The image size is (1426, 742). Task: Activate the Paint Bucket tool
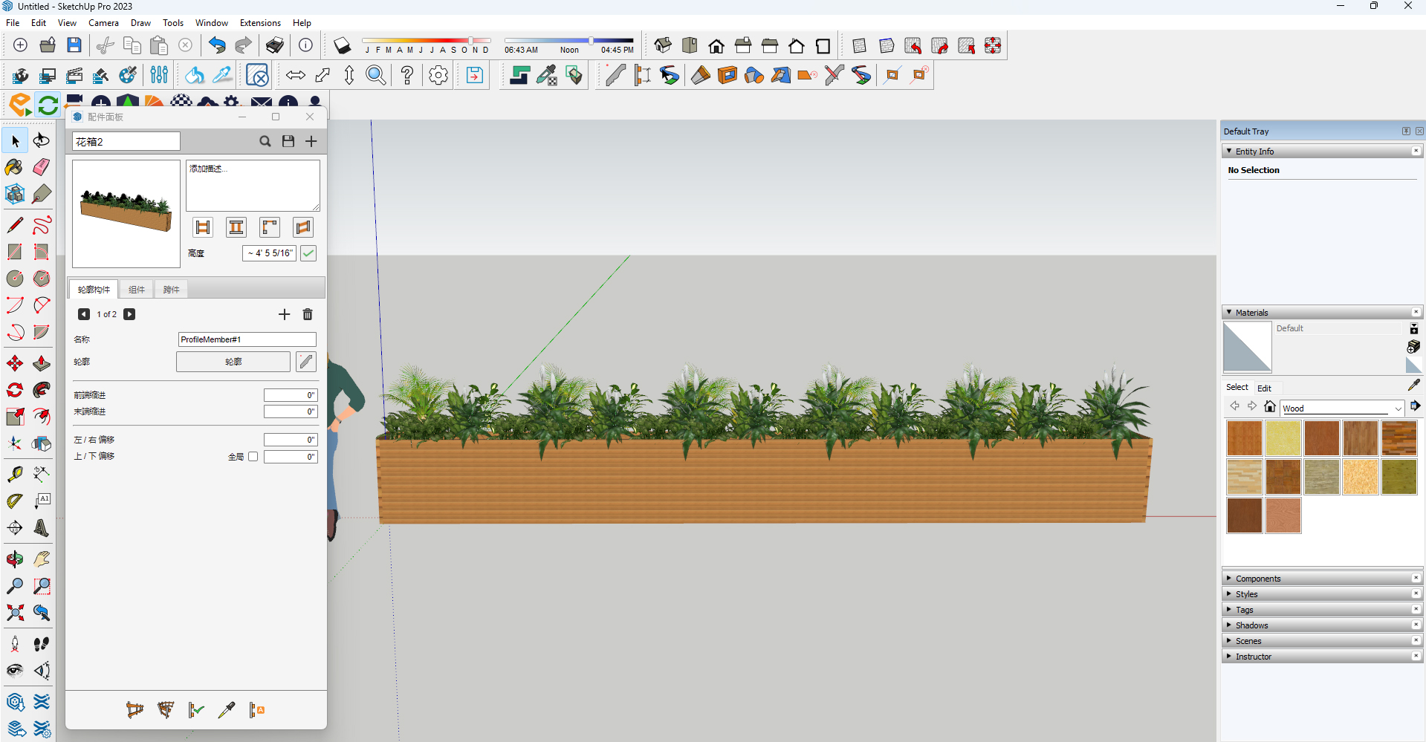14,167
